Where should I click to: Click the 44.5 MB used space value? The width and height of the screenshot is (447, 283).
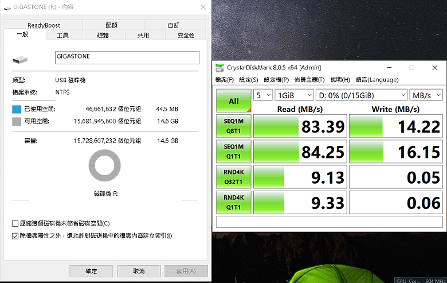pos(167,109)
